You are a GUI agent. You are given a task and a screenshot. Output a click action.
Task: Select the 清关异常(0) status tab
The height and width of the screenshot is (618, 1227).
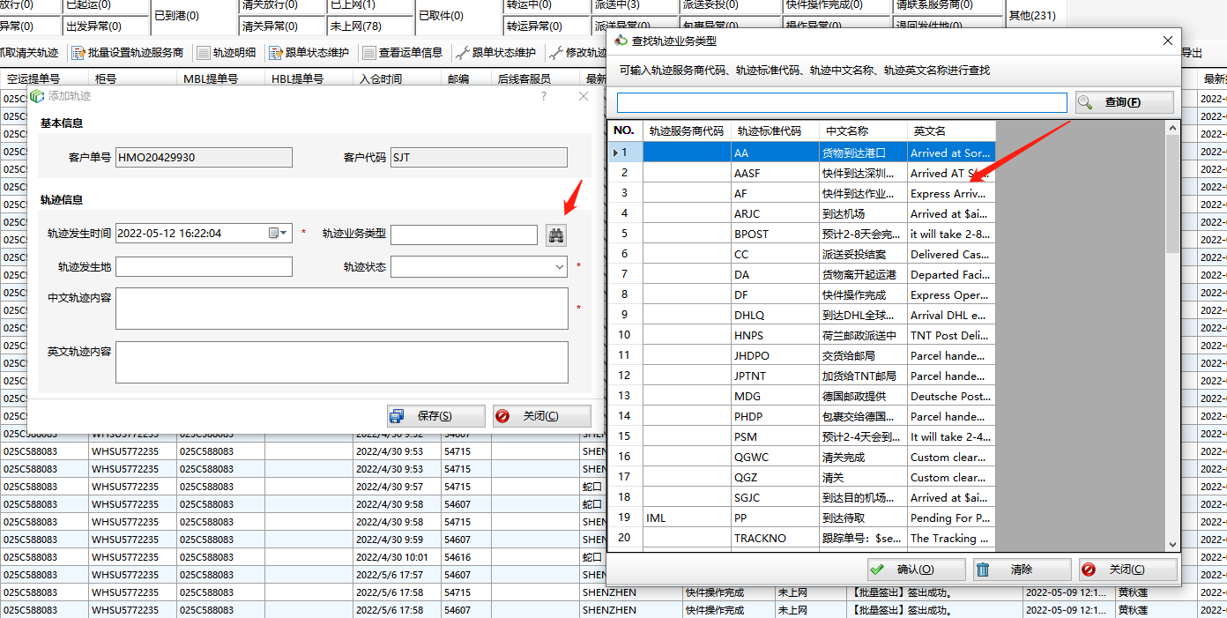pos(282,26)
